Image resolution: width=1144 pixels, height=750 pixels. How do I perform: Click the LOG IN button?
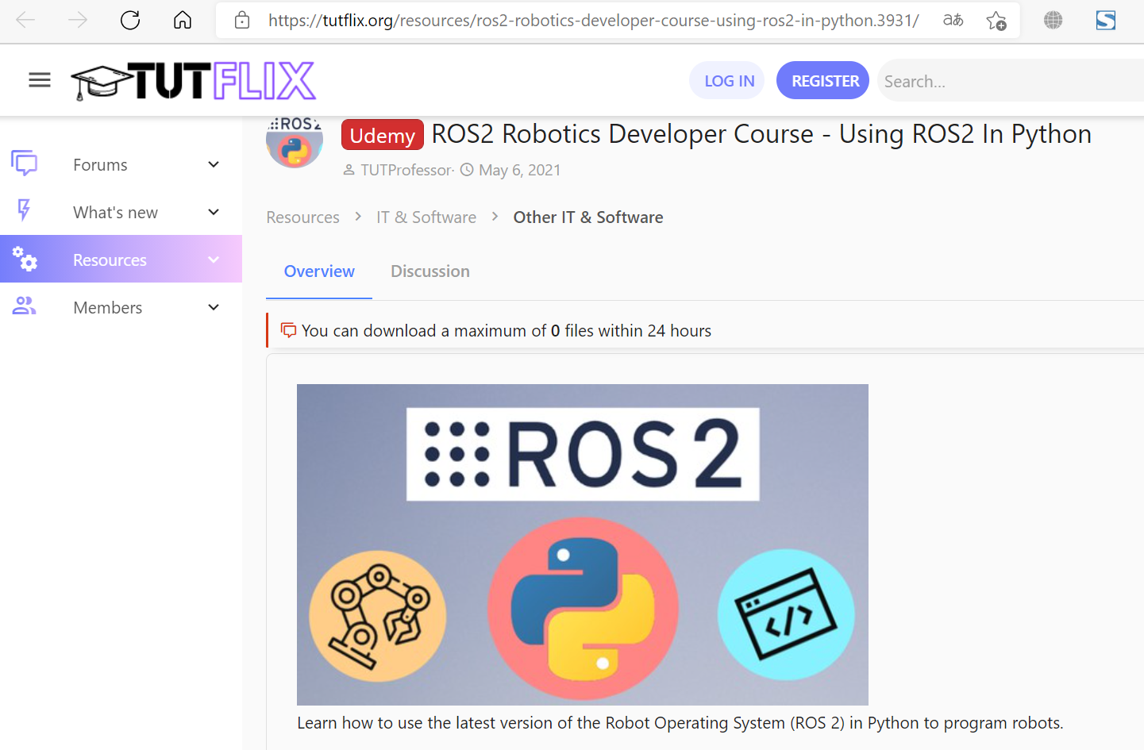coord(726,79)
